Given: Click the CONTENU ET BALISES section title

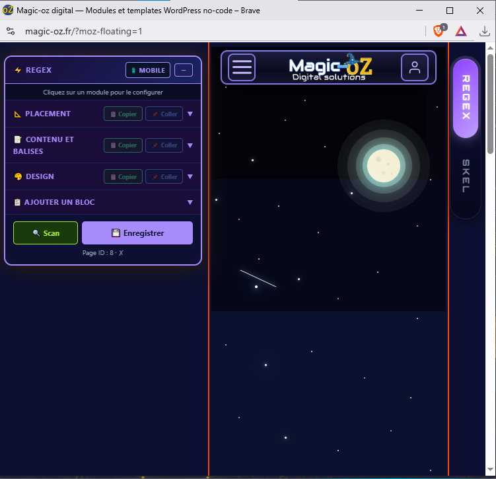Looking at the screenshot, I should click(44, 145).
